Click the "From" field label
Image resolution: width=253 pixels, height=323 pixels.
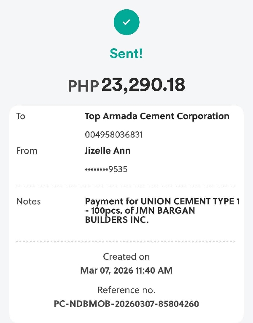tap(27, 151)
